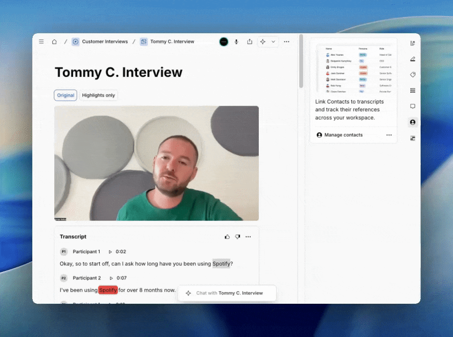Click the Participant 2 speaker name
453x337 pixels.
pos(87,278)
